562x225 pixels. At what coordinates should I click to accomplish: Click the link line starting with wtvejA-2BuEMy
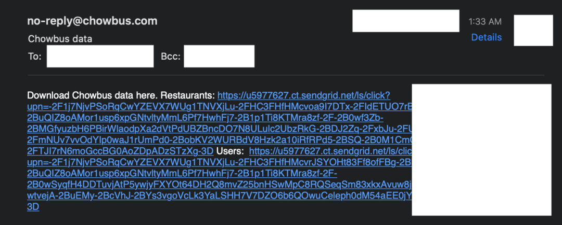(x=220, y=196)
